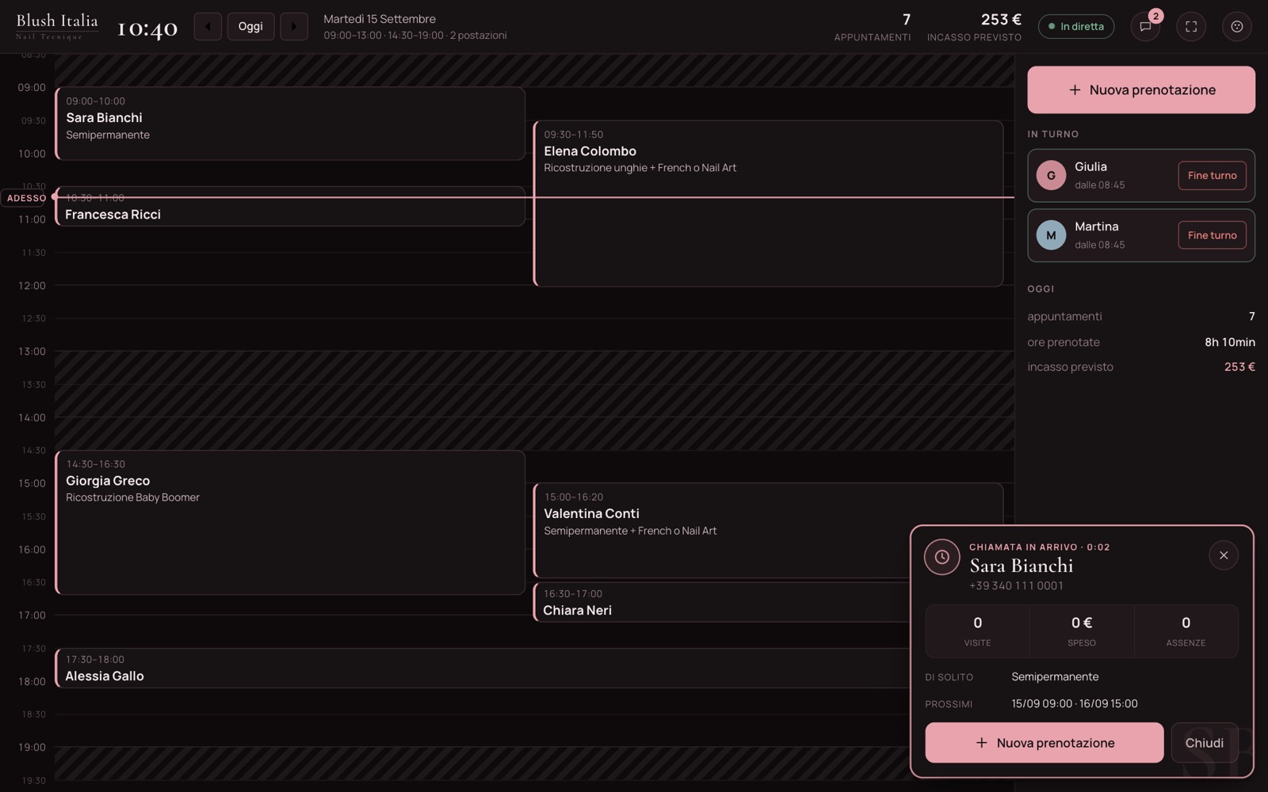Open messages icon with badge 2
Screen dimensions: 1268x792
[x=1145, y=26]
